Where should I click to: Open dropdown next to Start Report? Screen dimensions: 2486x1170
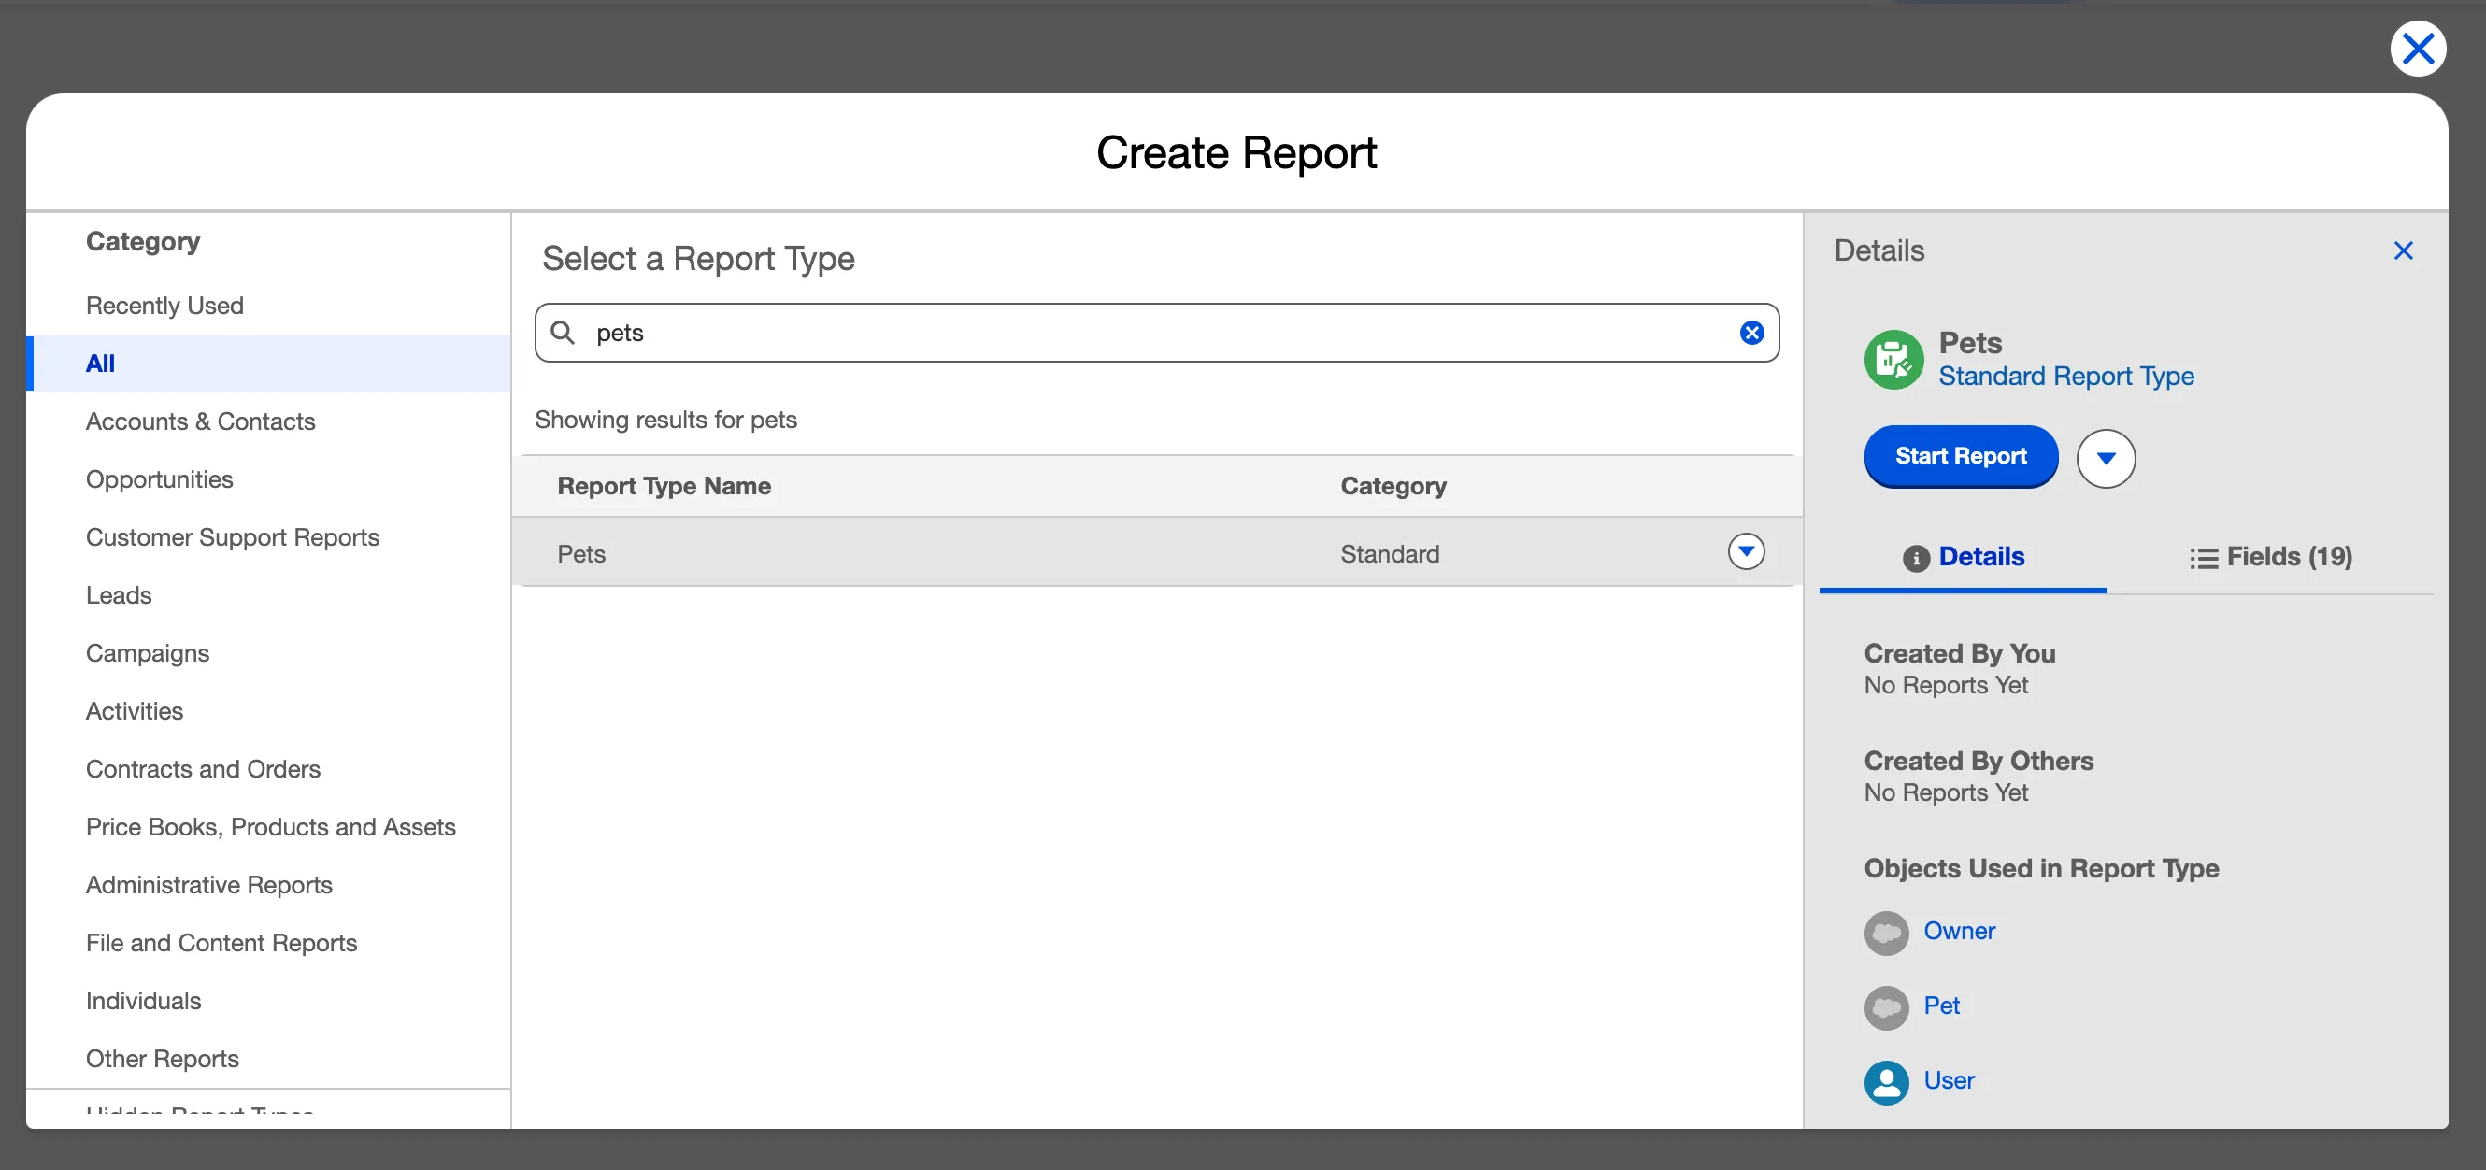[2105, 459]
